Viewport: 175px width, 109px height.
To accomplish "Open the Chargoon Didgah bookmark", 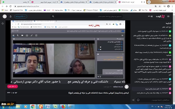I will 91,10.
